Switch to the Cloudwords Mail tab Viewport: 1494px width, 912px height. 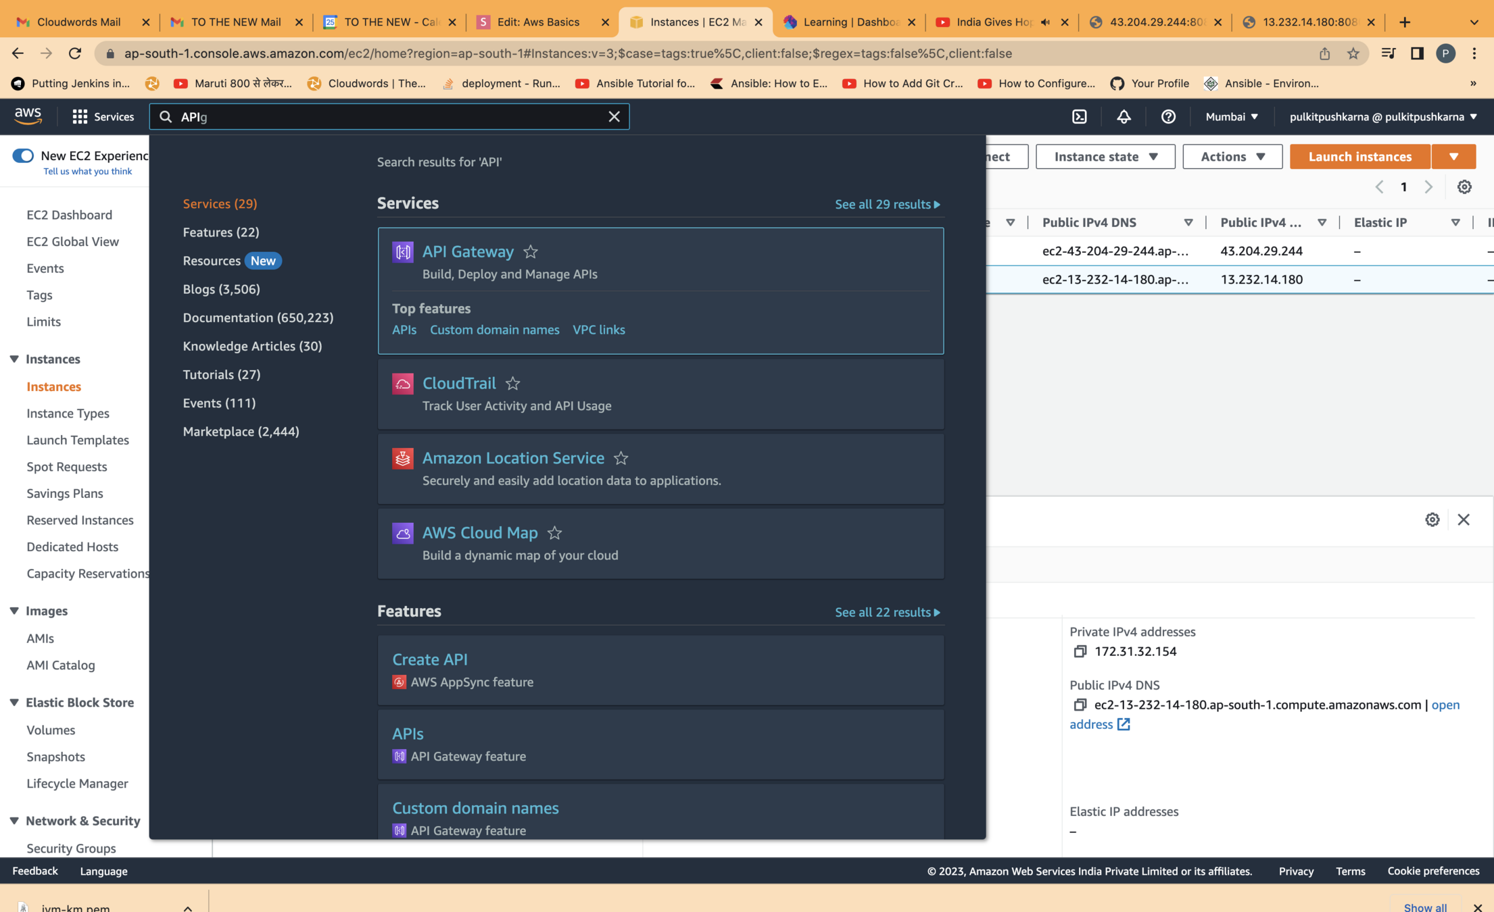pyautogui.click(x=78, y=22)
